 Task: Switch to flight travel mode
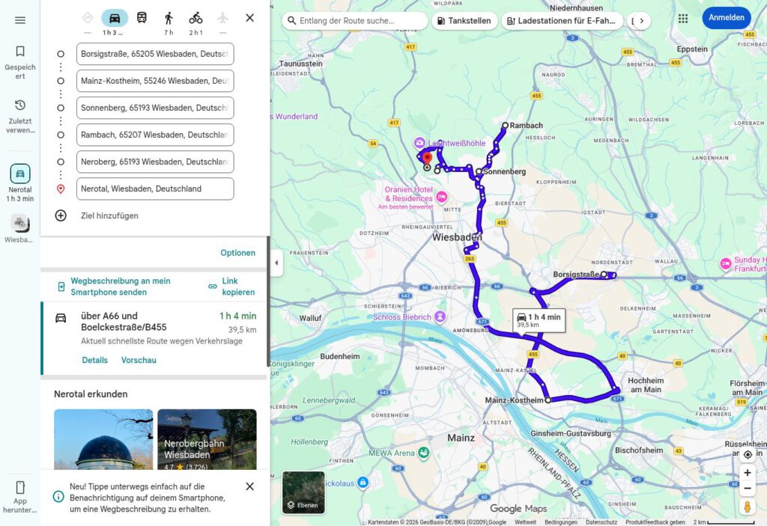(x=222, y=18)
